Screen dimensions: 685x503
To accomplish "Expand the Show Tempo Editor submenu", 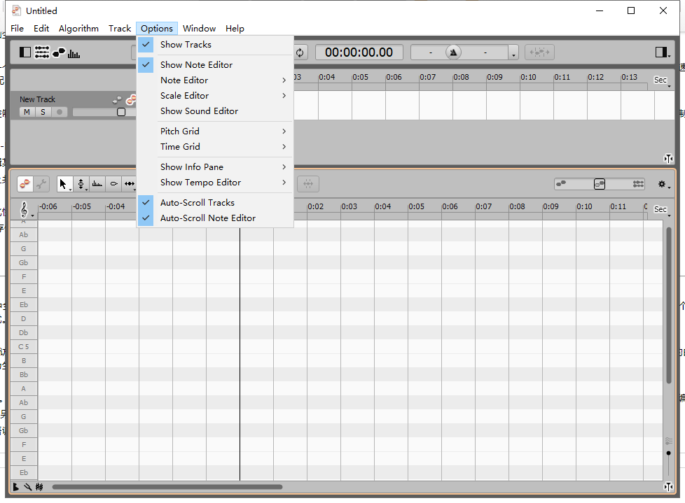I will [215, 183].
